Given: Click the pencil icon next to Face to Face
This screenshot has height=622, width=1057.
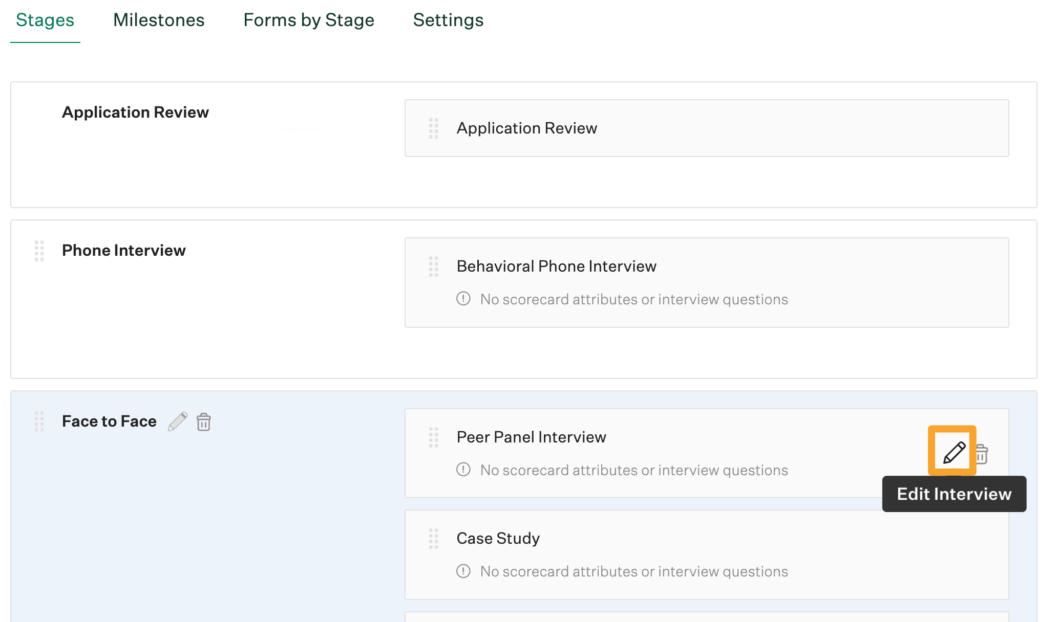Looking at the screenshot, I should click(178, 421).
